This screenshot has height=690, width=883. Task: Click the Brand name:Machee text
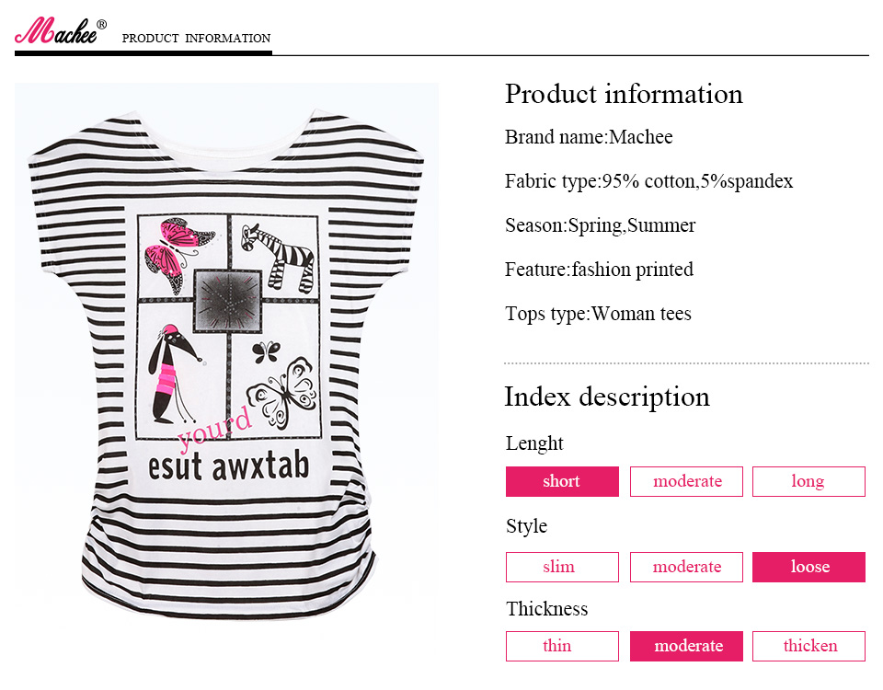coord(589,137)
